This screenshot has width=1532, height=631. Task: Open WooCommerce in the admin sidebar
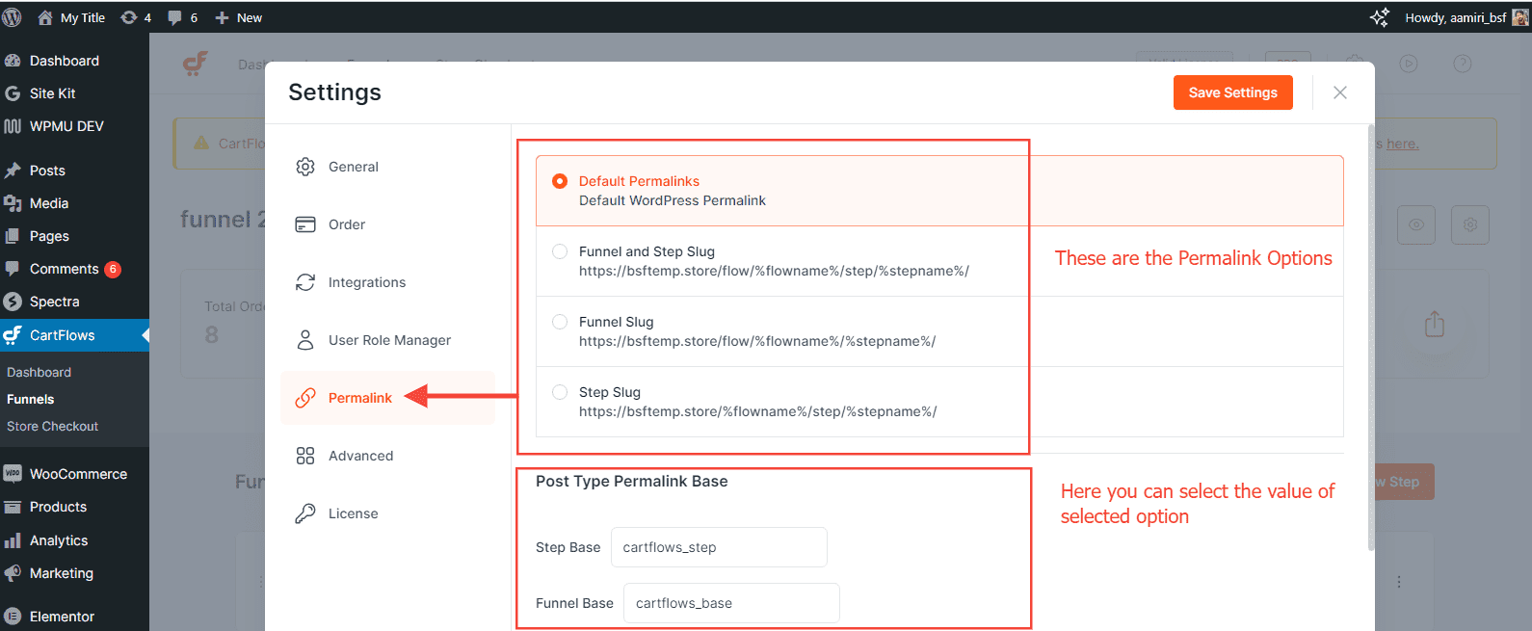[x=77, y=474]
